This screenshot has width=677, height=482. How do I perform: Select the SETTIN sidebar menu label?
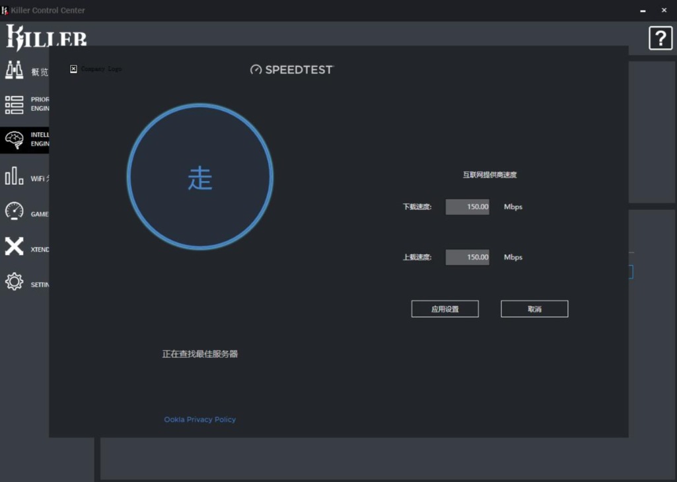[x=40, y=285]
